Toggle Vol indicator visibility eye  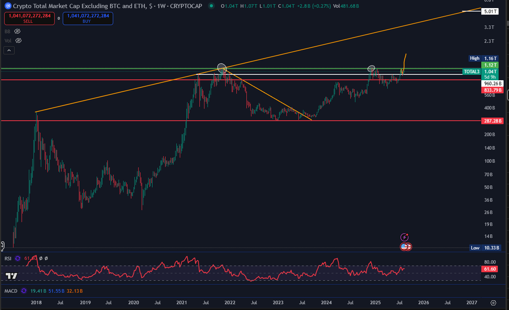(18, 41)
